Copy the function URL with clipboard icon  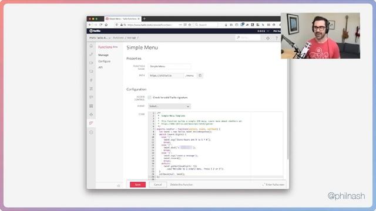pos(200,76)
